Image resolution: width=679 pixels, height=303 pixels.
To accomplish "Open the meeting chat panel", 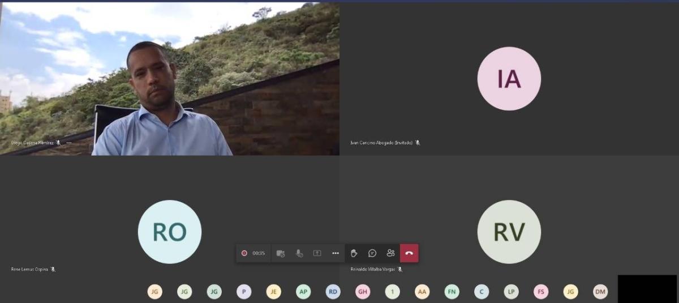I will pos(372,253).
